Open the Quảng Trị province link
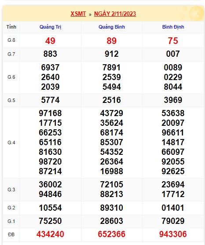Viewport: 205px width, 245px height. 50,27
